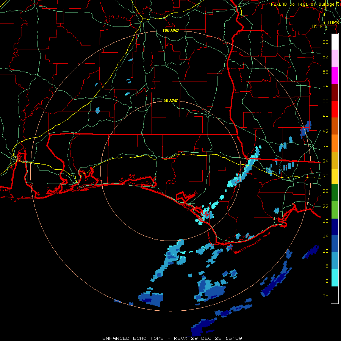This screenshot has height=341, width=341.
Task: Click the bright red legend swatch near 50
Action: coord(335,109)
